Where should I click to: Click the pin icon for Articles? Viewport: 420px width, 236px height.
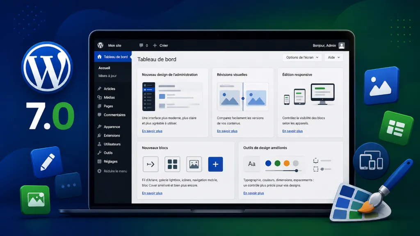[99, 88]
